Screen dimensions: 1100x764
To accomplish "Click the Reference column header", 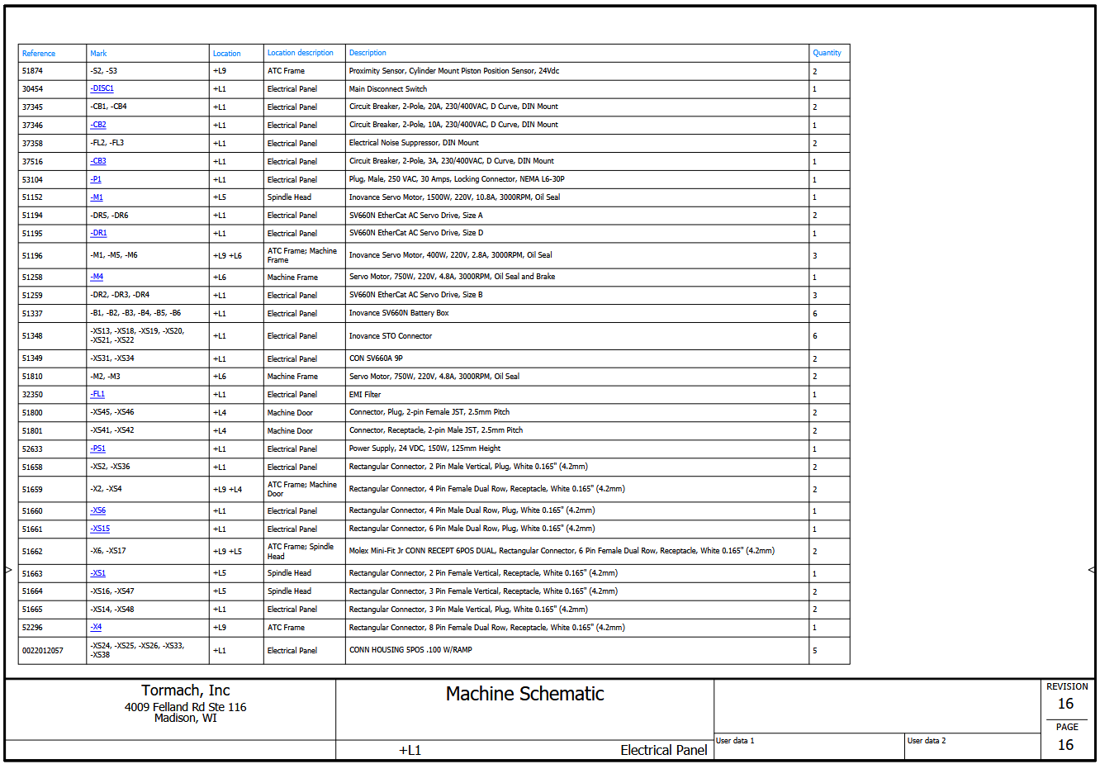I will [39, 54].
